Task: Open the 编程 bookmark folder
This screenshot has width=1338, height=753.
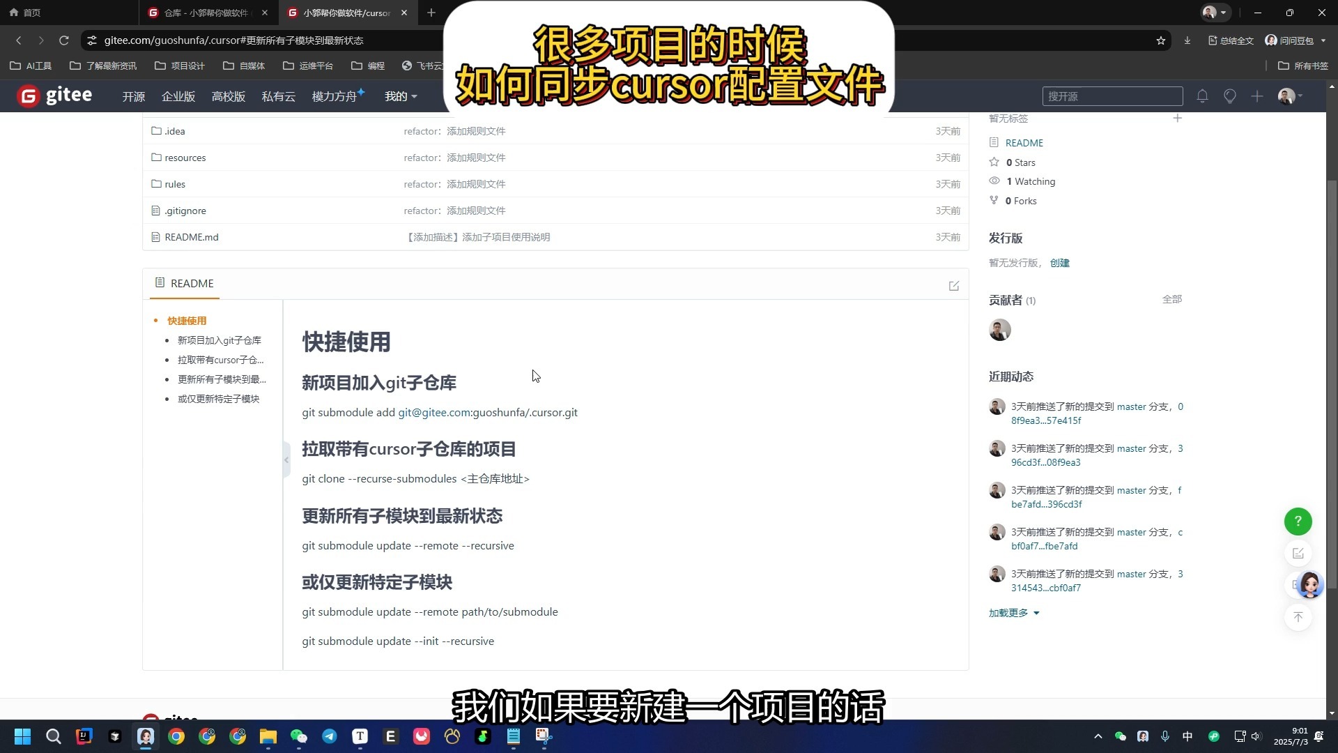Action: tap(368, 66)
